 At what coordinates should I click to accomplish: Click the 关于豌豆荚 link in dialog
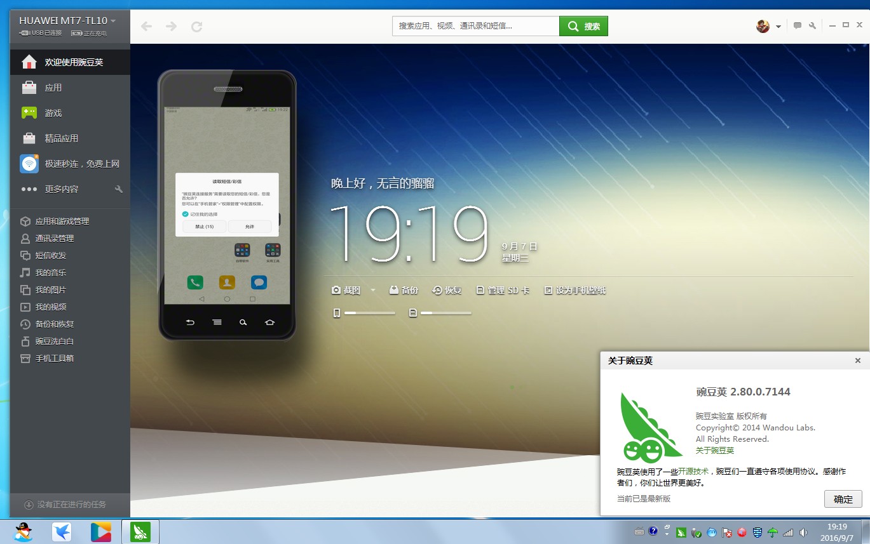[715, 451]
